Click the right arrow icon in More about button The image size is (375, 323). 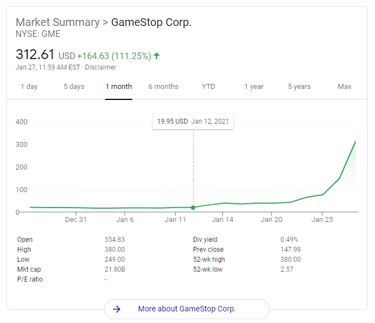click(117, 309)
